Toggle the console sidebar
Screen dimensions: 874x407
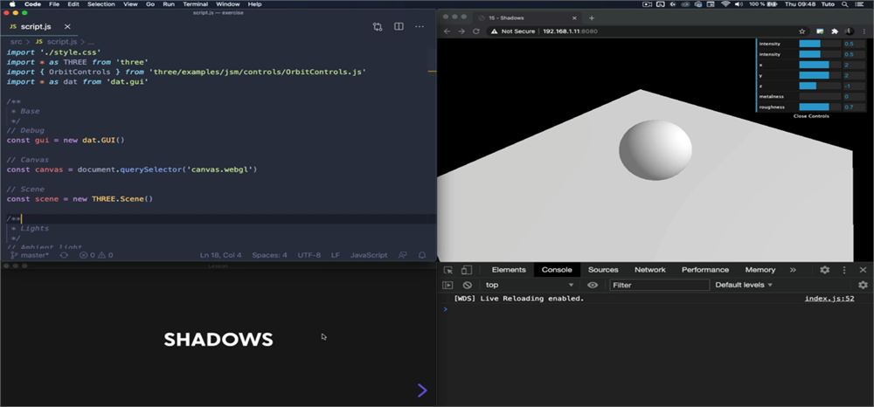coord(447,285)
